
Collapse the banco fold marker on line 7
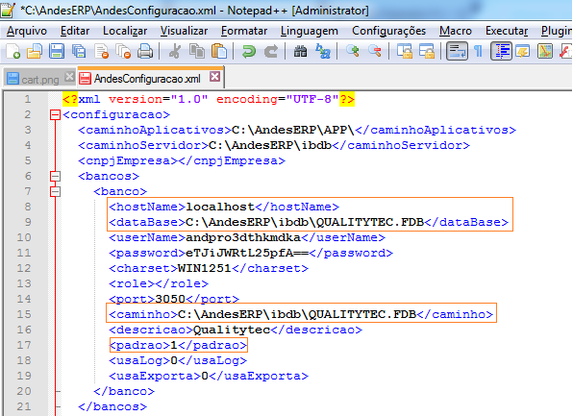pyautogui.click(x=55, y=192)
